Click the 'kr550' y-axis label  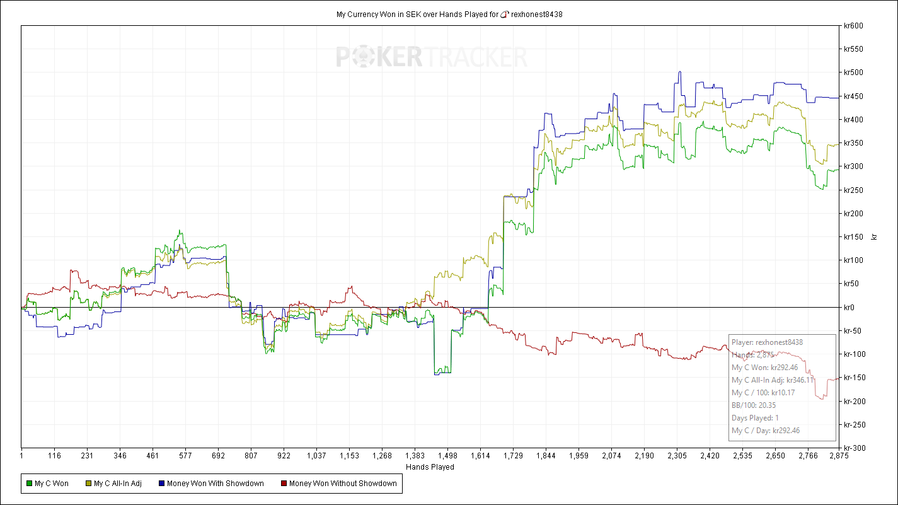853,49
